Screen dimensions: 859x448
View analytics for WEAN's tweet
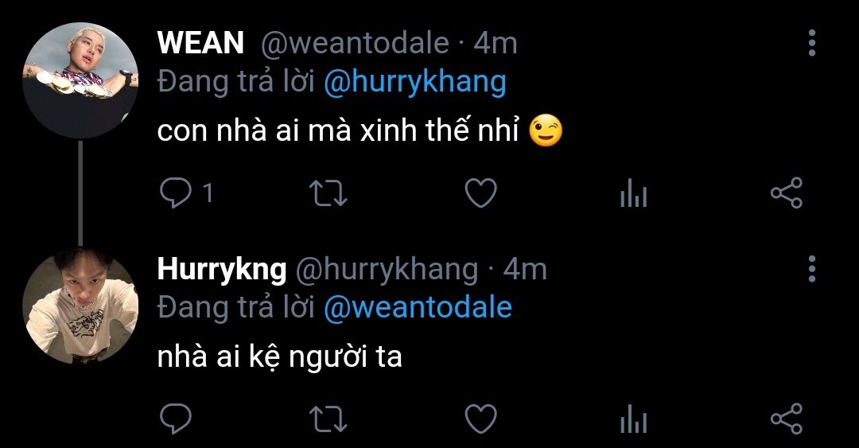[634, 193]
